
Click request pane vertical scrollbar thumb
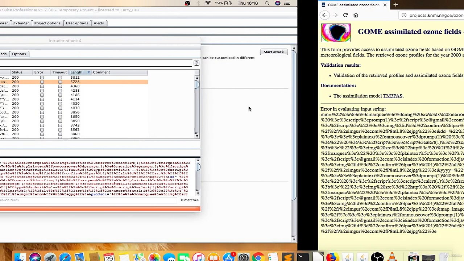[x=198, y=167]
